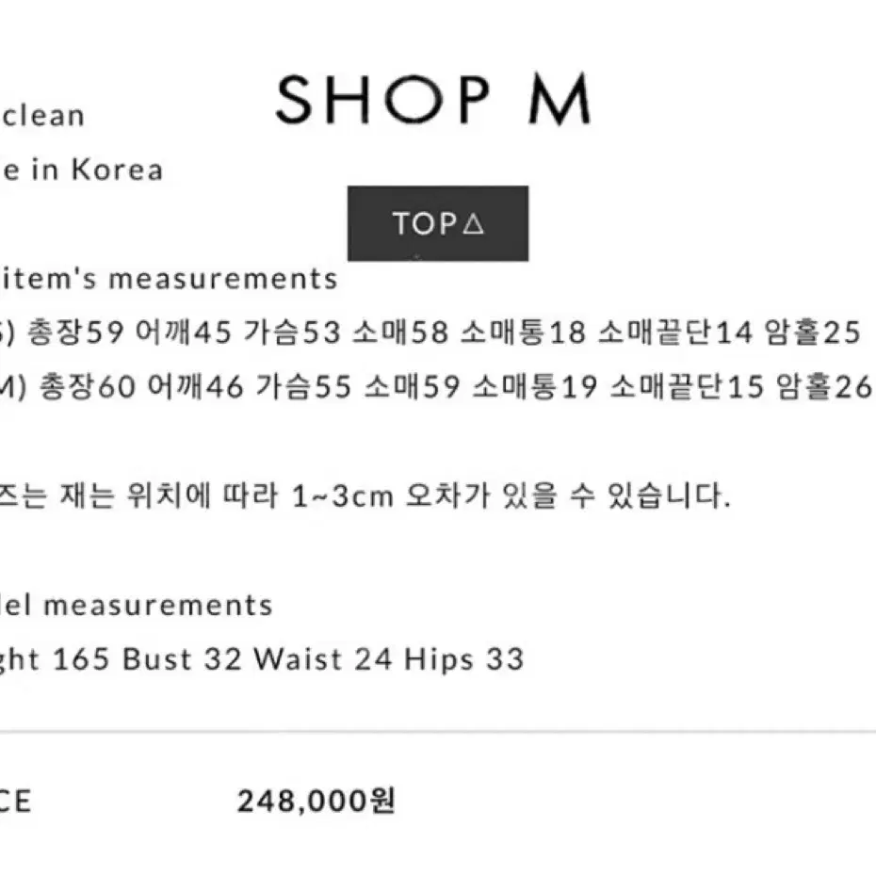
Task: Click the Made in Korea text
Action: point(82,170)
